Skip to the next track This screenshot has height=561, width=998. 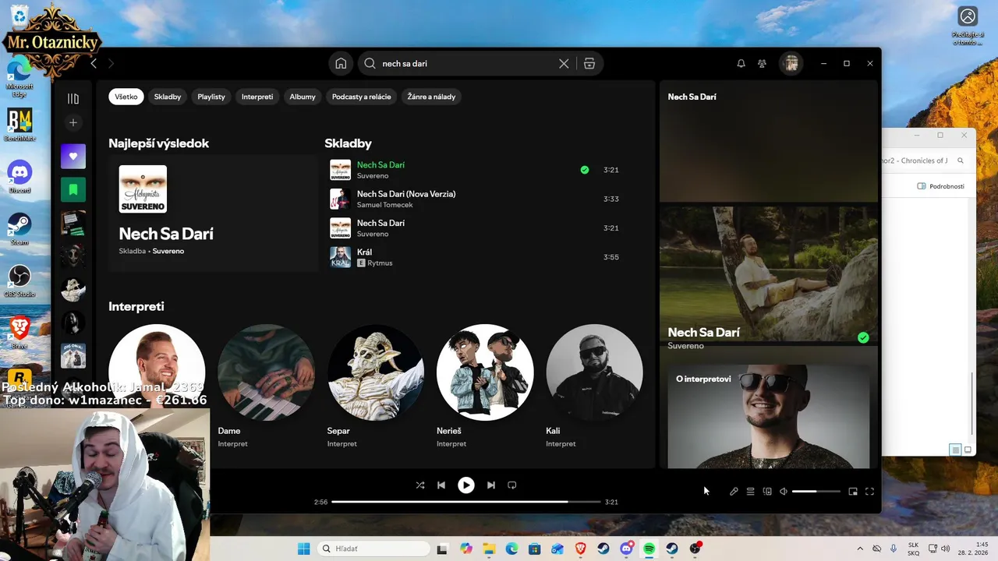tap(490, 485)
